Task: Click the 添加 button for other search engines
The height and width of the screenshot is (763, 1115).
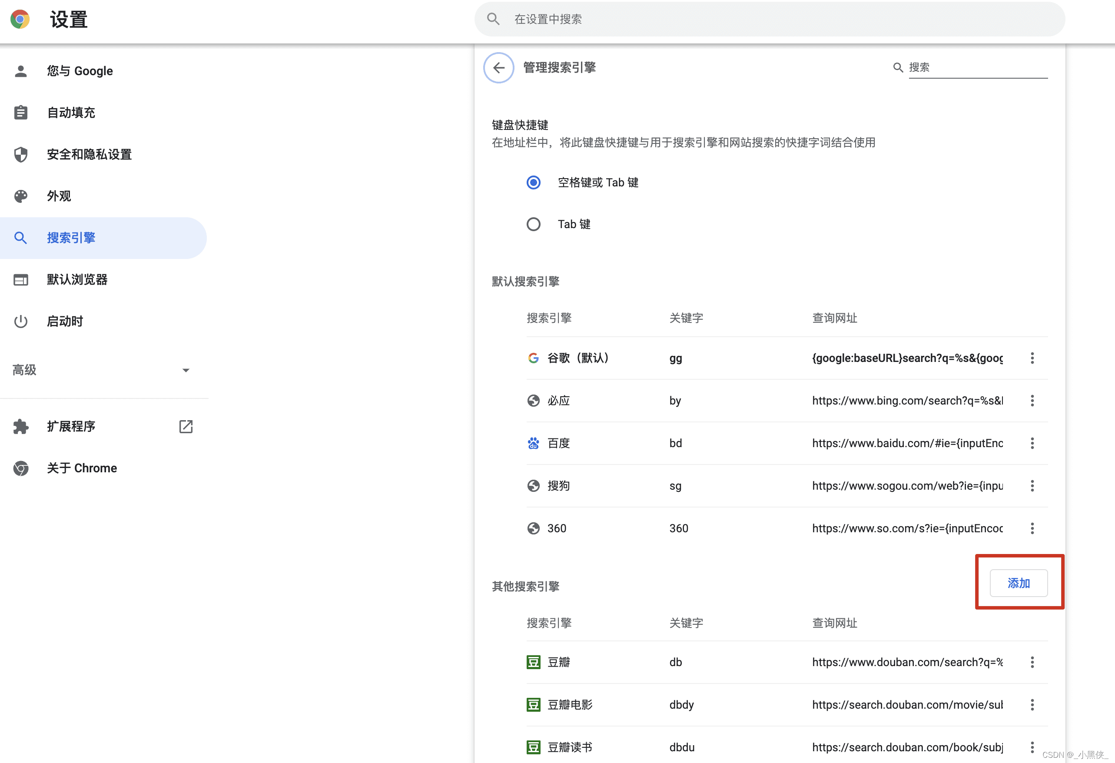Action: [x=1019, y=584]
